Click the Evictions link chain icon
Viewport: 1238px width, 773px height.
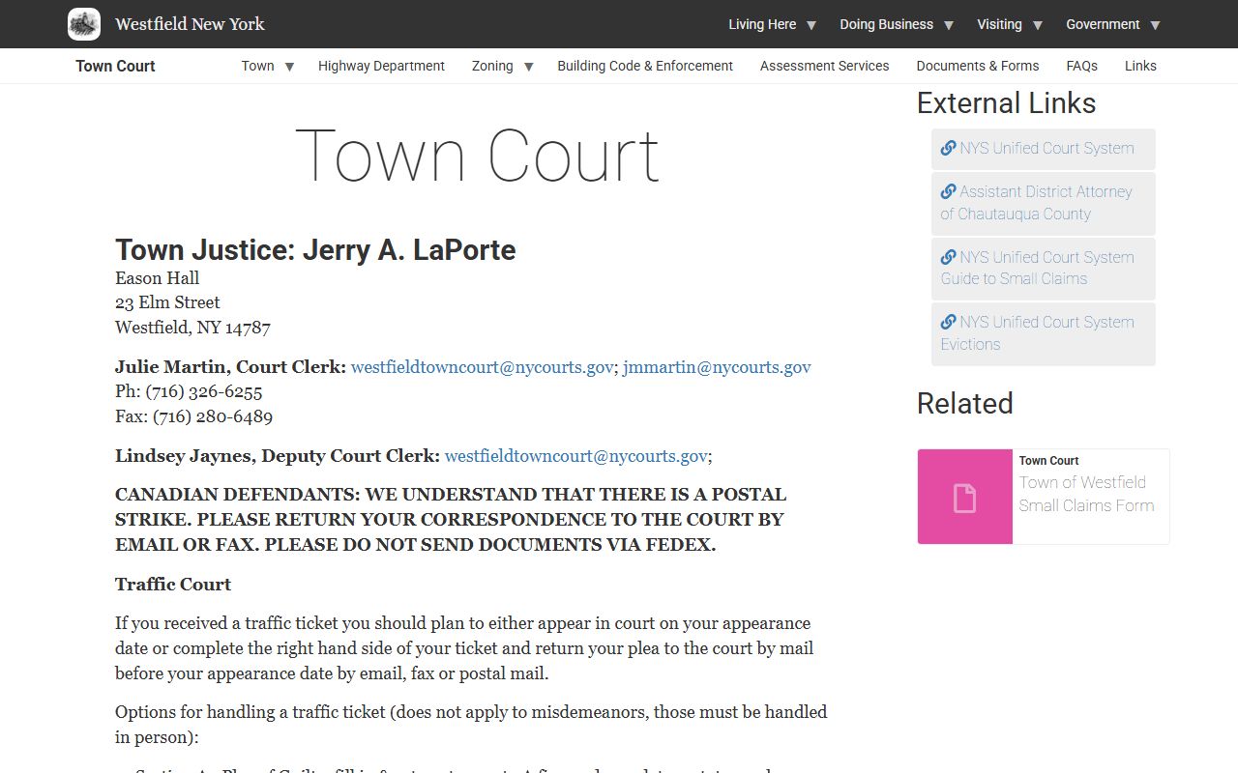tap(948, 322)
